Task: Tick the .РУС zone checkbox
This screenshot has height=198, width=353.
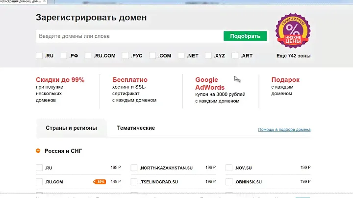Action: (x=126, y=56)
